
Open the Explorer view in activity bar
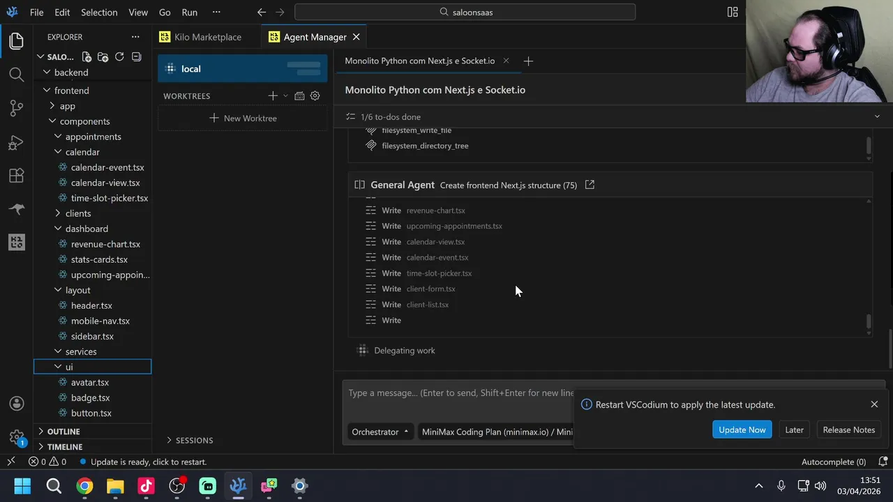17,41
